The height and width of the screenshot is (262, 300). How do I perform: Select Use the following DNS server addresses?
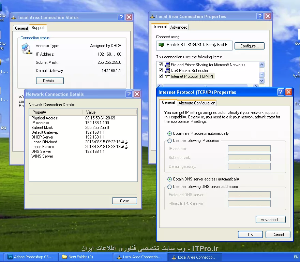pyautogui.click(x=169, y=187)
